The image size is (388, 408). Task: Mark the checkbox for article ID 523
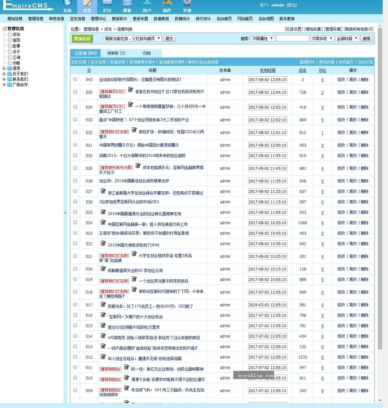[x=75, y=233]
